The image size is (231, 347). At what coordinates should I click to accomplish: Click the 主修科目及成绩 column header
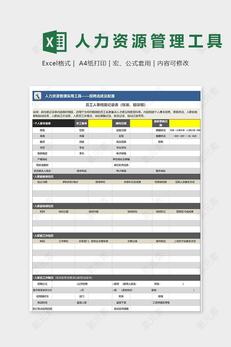pyautogui.click(x=132, y=182)
